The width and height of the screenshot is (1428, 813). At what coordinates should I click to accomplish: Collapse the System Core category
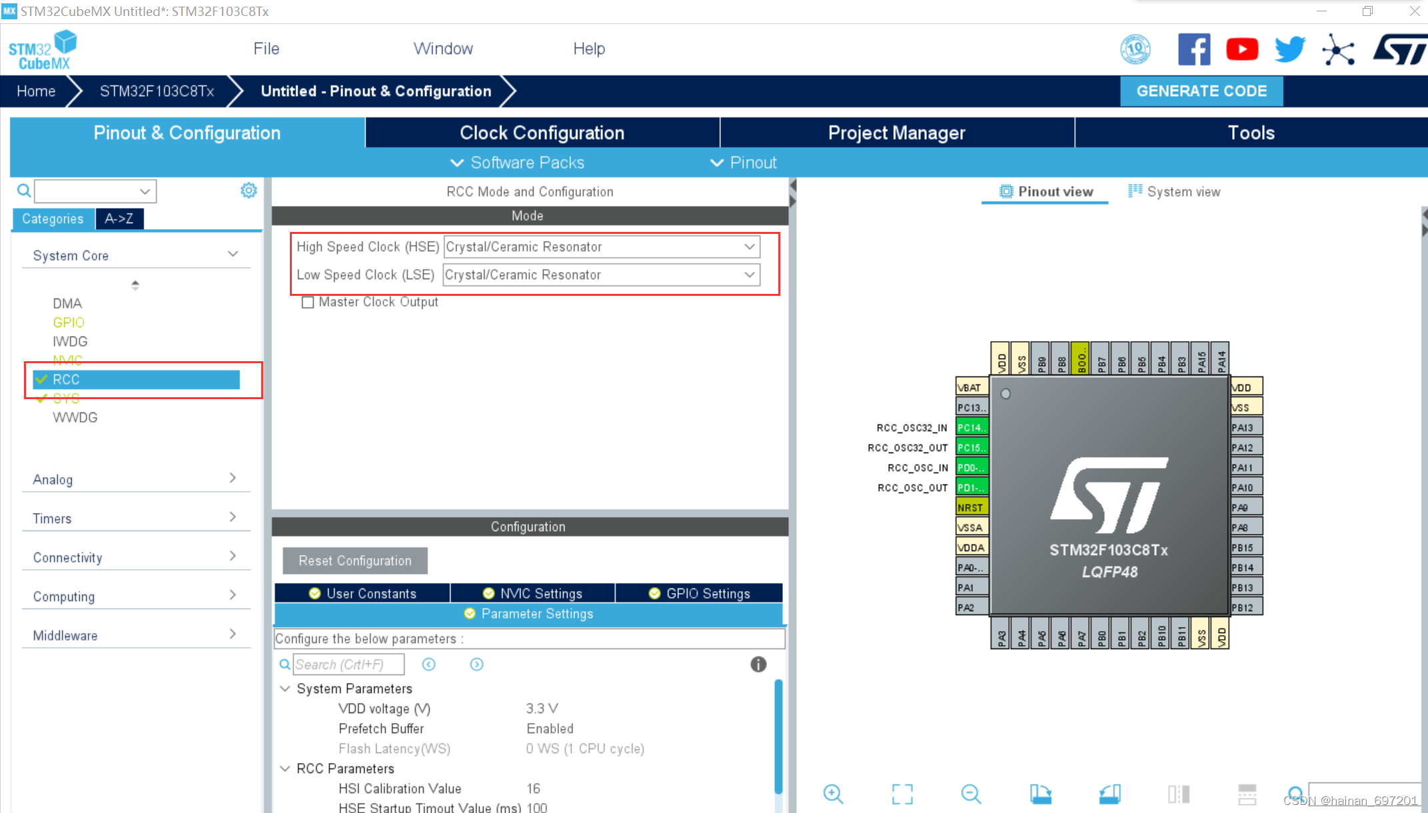pyautogui.click(x=233, y=255)
